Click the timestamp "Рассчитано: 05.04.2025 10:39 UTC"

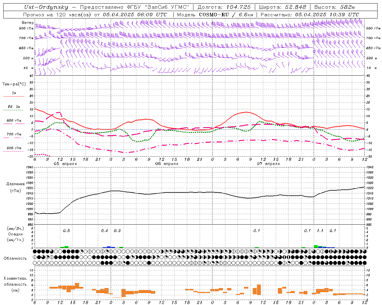(310, 15)
